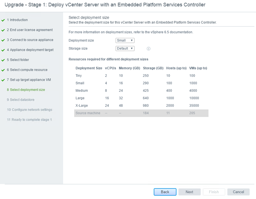Click the Memory (GB) column header
The height and width of the screenshot is (199, 256).
129,68
